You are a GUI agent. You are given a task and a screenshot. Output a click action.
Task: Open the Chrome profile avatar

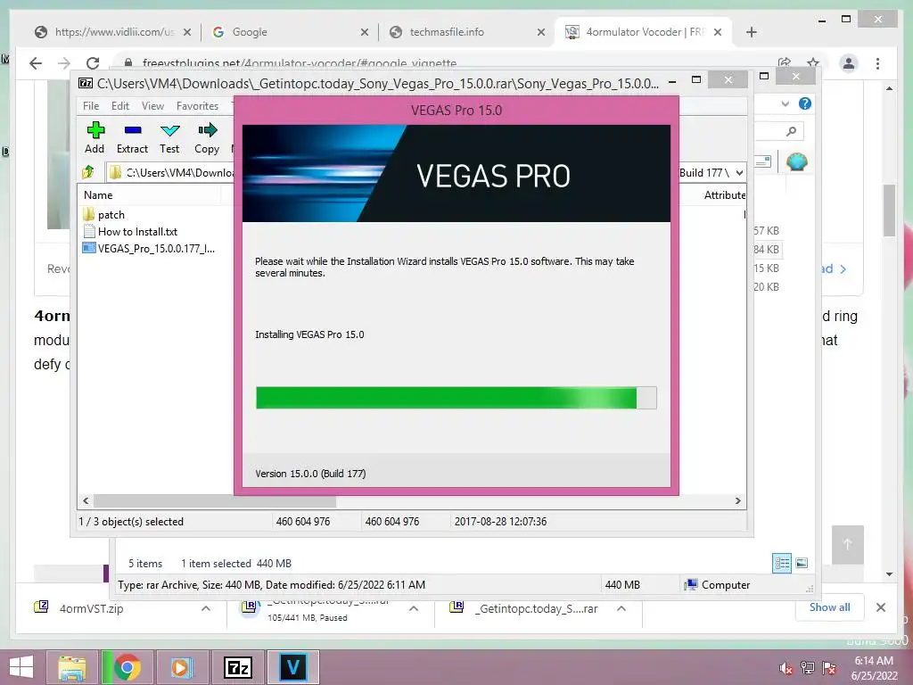coord(849,63)
